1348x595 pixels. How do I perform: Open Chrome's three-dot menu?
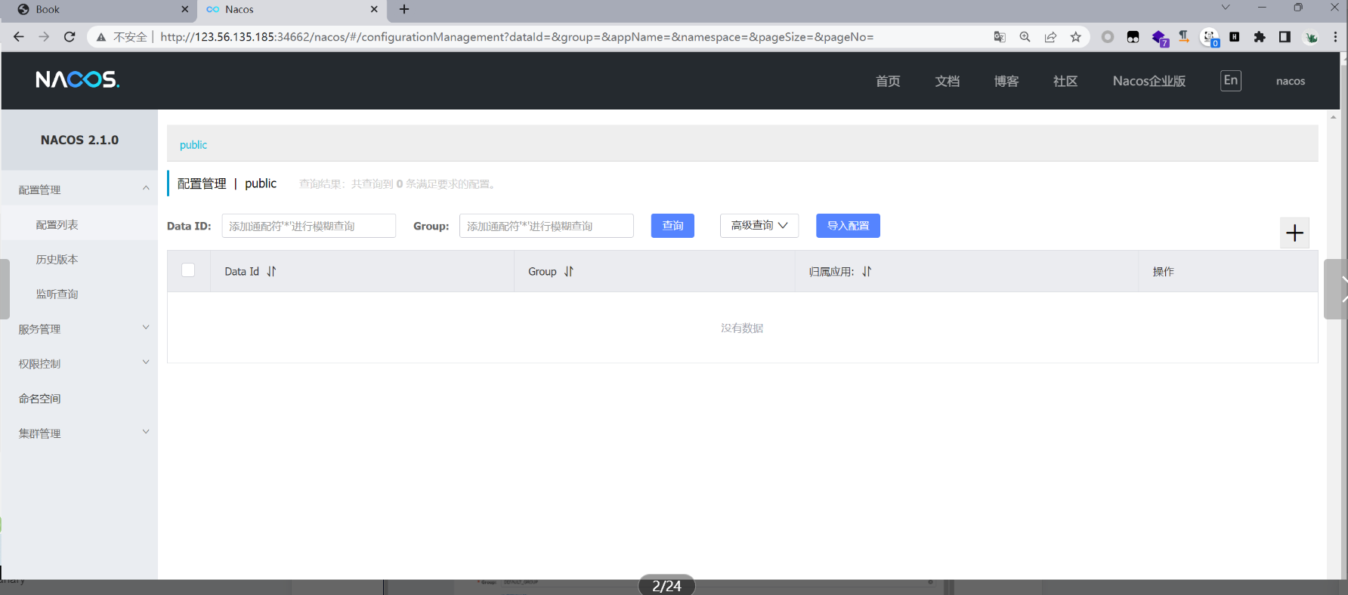point(1335,37)
